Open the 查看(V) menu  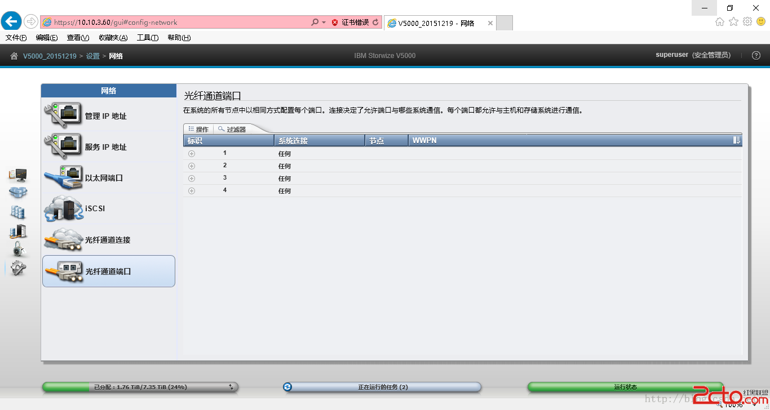[x=78, y=38]
